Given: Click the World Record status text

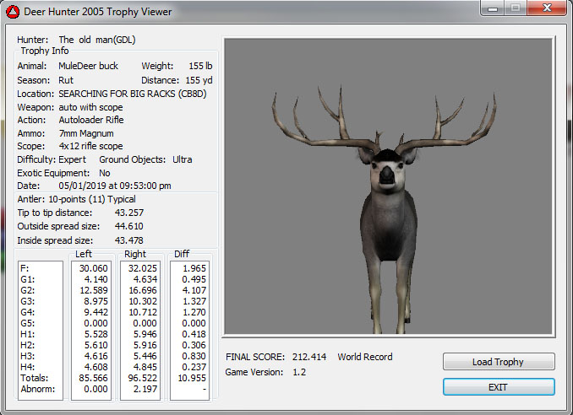Looking at the screenshot, I should (x=365, y=357).
